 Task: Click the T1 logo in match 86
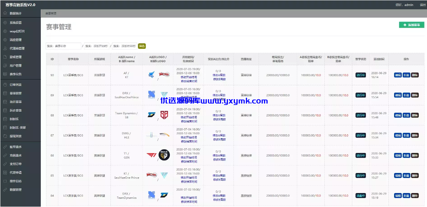point(151,155)
